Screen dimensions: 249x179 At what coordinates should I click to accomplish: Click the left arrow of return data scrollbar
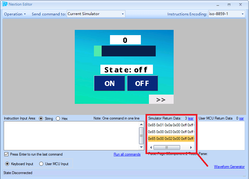click(151, 147)
